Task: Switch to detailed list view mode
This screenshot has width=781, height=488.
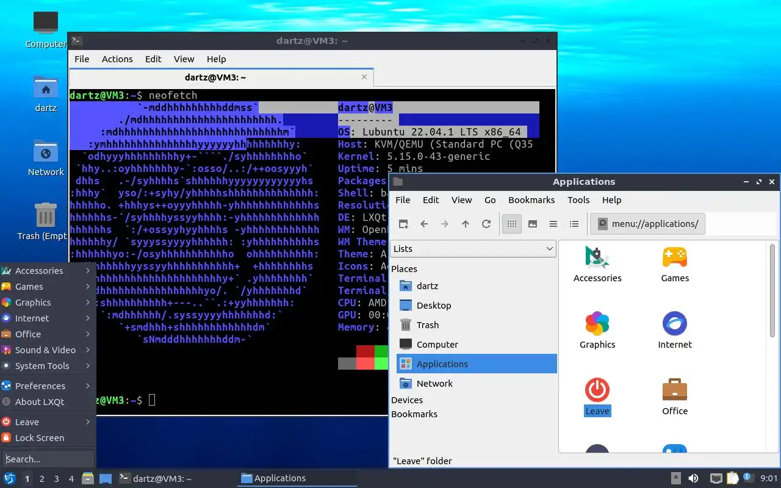Action: pos(574,224)
